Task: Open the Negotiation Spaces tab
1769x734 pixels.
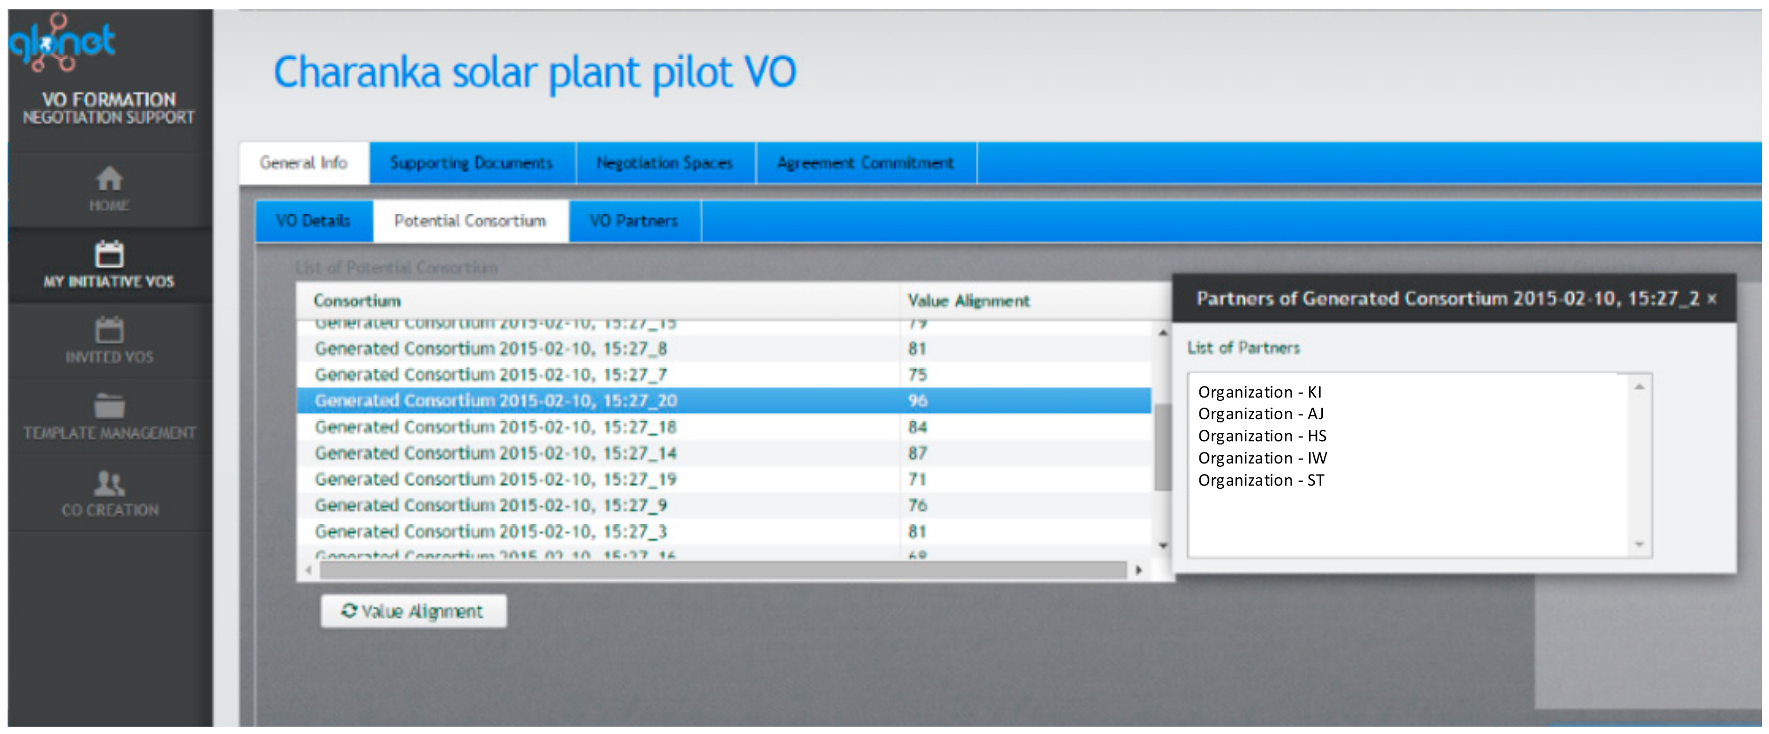Action: tap(665, 163)
